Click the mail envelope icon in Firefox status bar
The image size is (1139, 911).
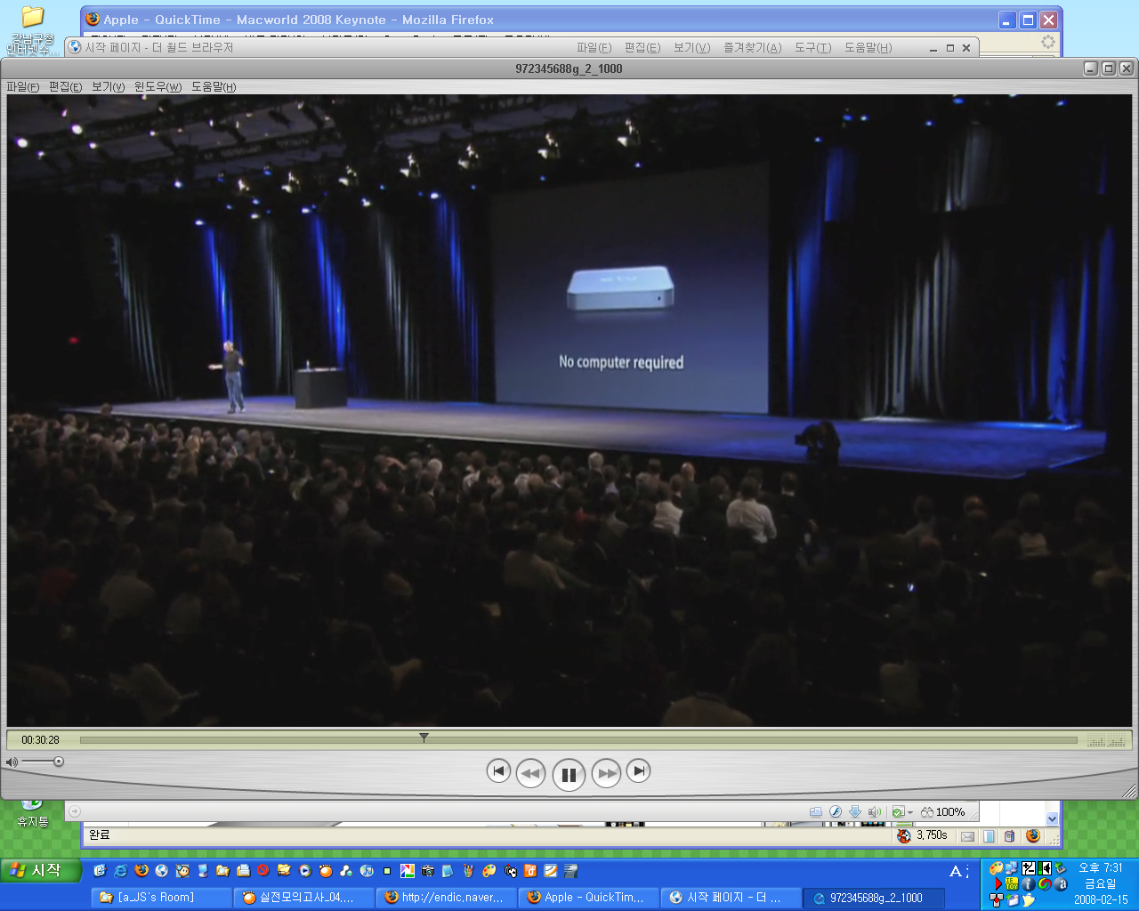(967, 836)
